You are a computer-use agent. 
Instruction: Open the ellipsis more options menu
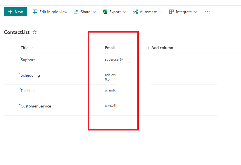(x=207, y=12)
